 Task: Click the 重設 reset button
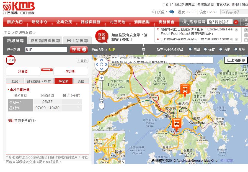tap(83, 60)
